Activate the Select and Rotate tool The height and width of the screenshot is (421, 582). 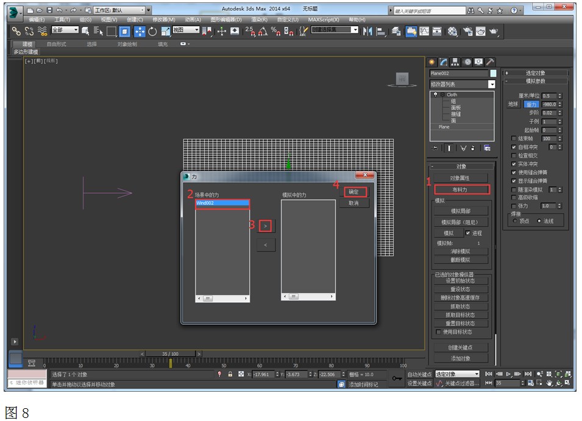point(152,32)
